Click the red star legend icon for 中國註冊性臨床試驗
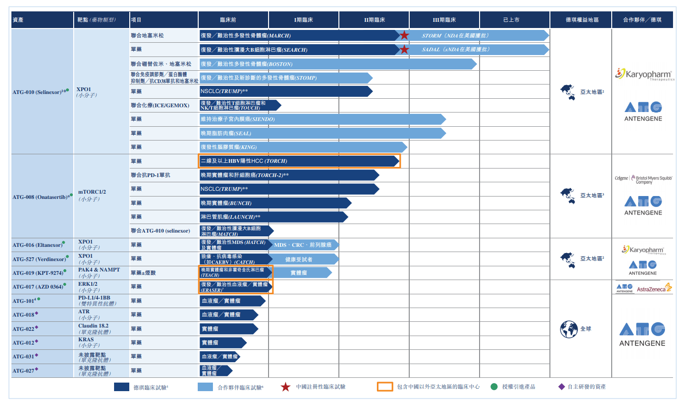Image resolution: width=683 pixels, height=403 pixels. click(x=285, y=387)
